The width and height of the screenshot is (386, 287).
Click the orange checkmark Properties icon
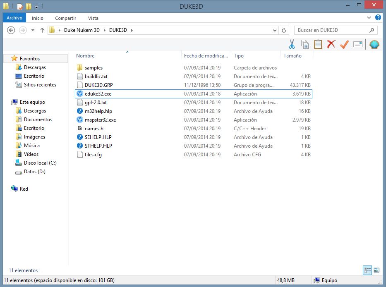pyautogui.click(x=344, y=44)
